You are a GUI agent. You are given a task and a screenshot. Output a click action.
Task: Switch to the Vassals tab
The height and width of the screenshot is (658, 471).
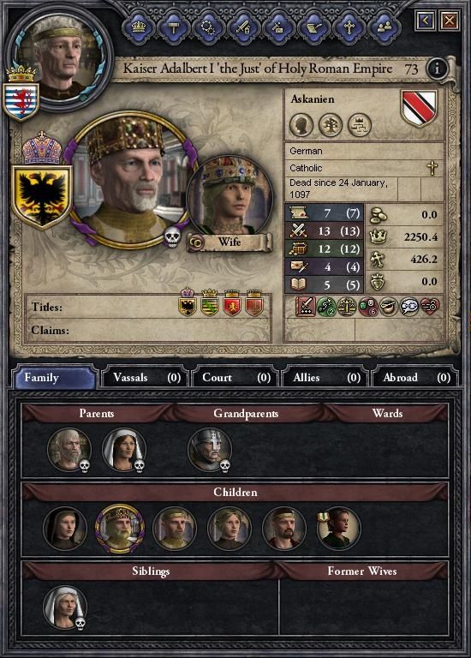pos(145,377)
